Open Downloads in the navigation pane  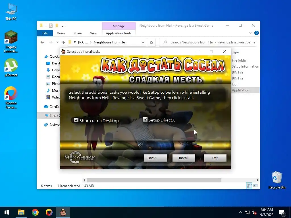pos(53,70)
